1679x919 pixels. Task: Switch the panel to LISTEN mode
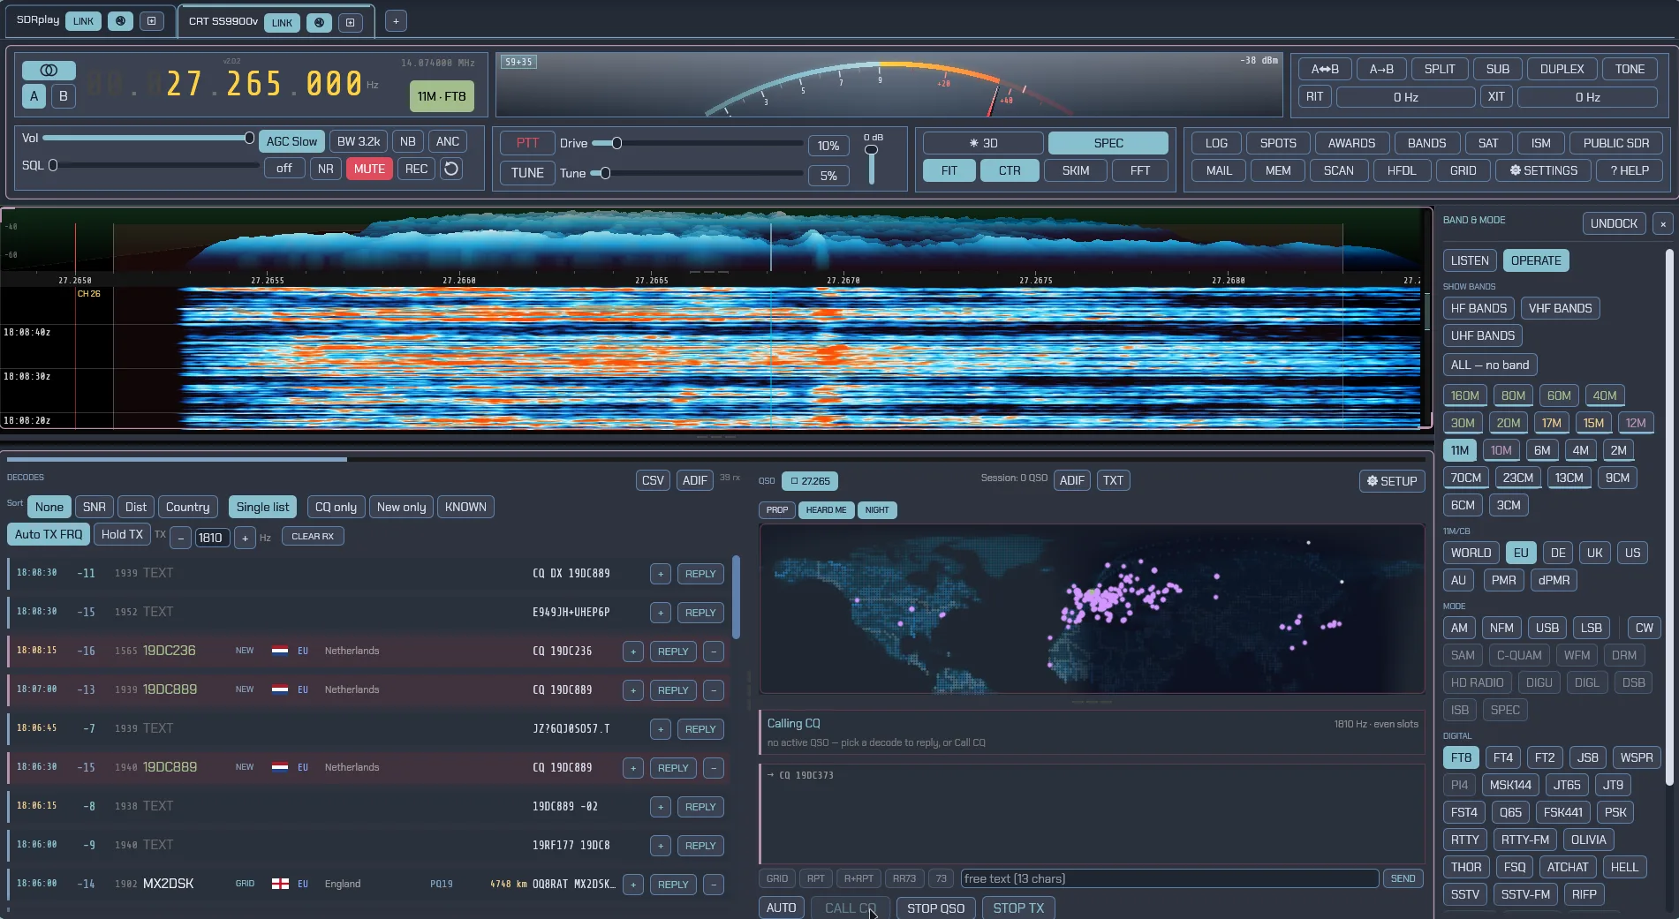coord(1470,260)
